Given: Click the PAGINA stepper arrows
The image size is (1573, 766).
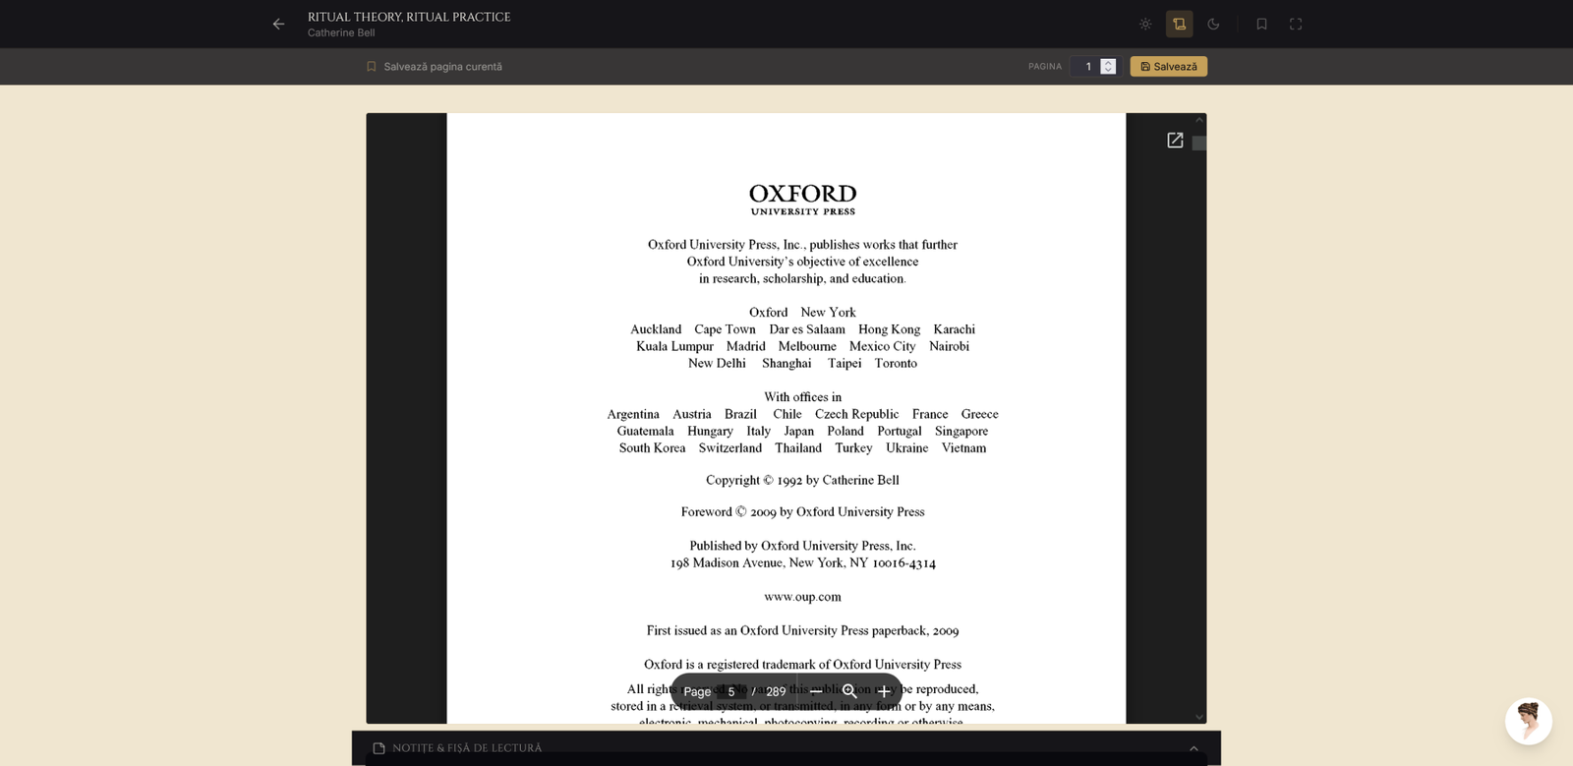Looking at the screenshot, I should coord(1109,67).
